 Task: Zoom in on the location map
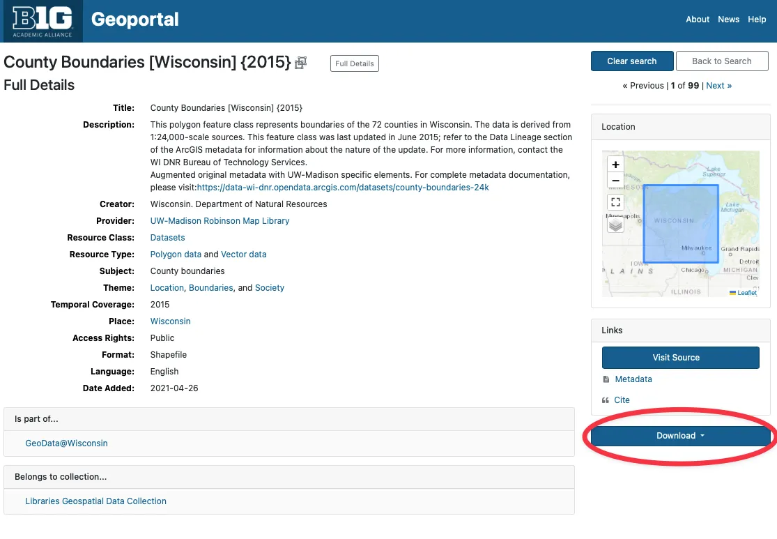point(615,165)
